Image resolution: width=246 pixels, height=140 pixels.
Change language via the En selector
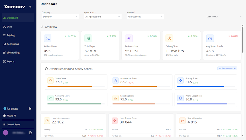click(30, 109)
